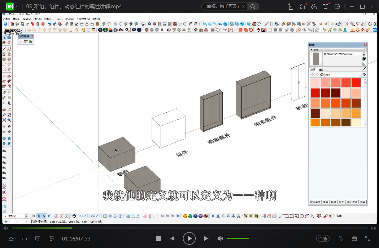Clear the search box text with X

(243, 6)
